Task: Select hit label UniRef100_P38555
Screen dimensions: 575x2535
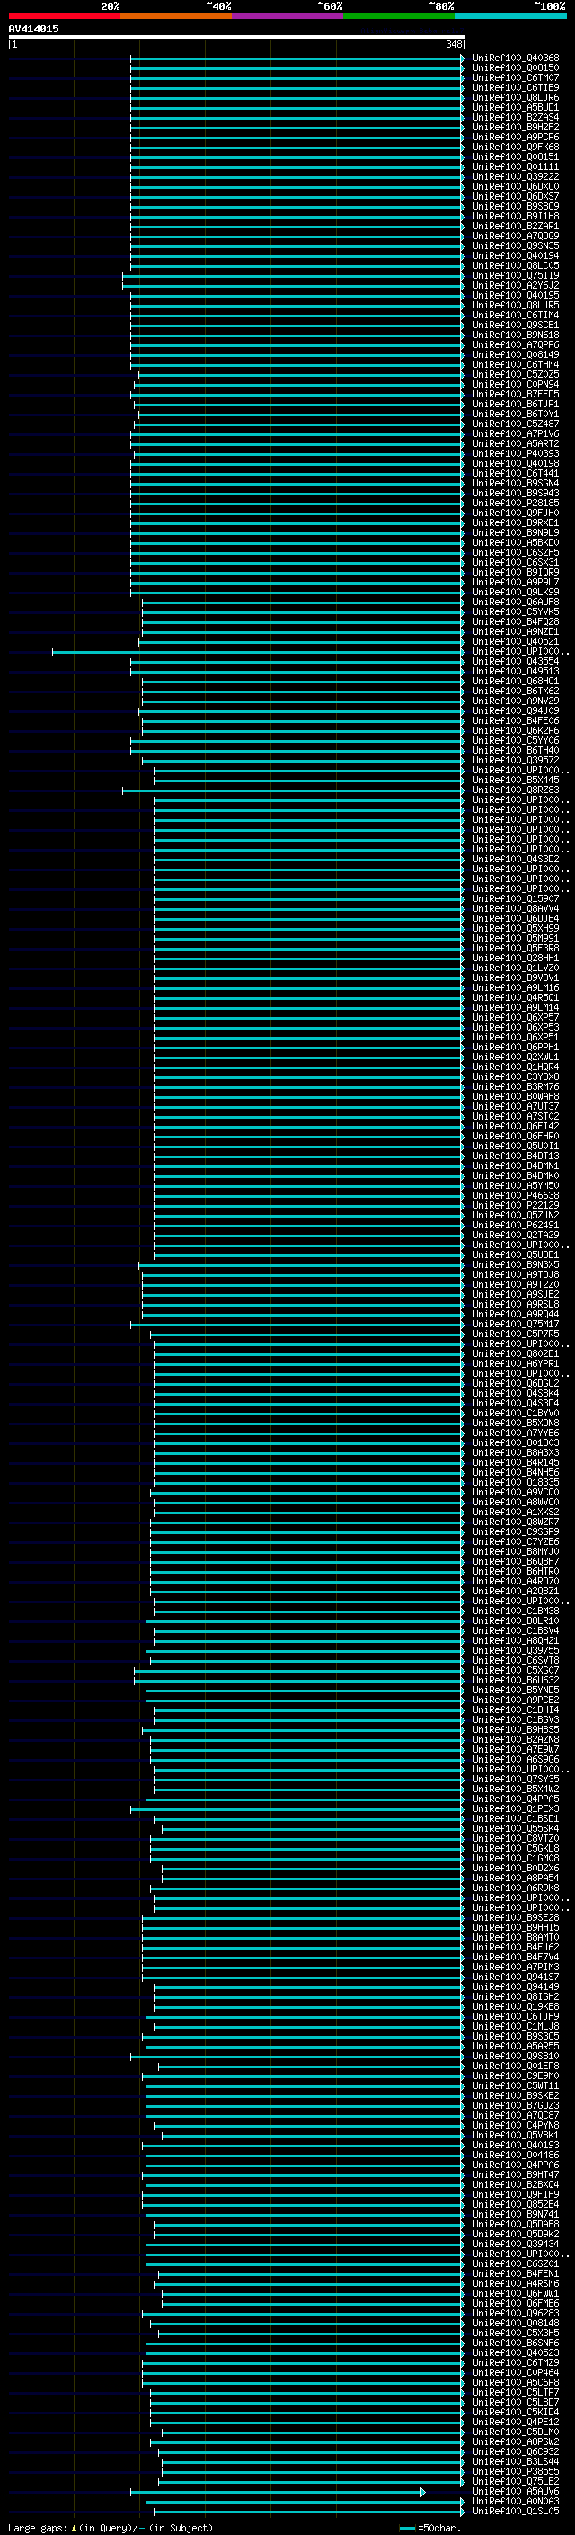Action: (516, 2471)
